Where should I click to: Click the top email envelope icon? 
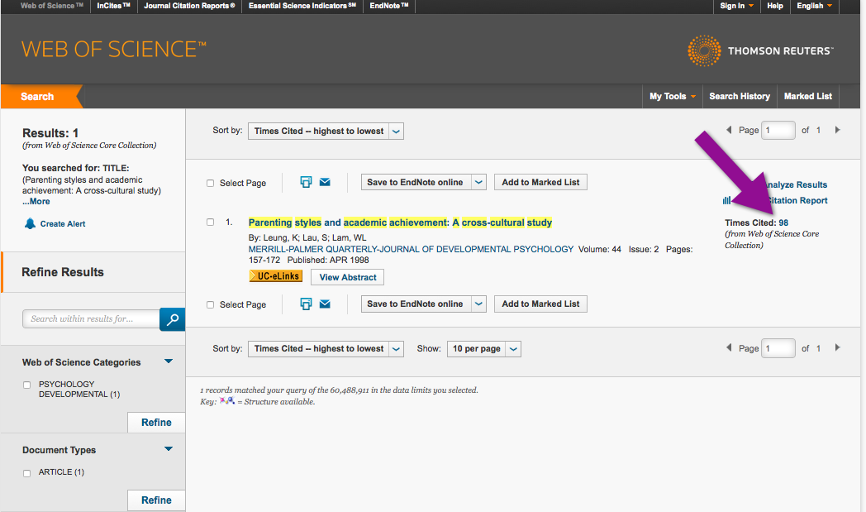325,182
